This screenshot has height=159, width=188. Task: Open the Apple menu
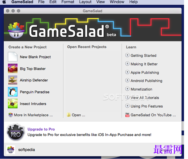coord(4,2)
